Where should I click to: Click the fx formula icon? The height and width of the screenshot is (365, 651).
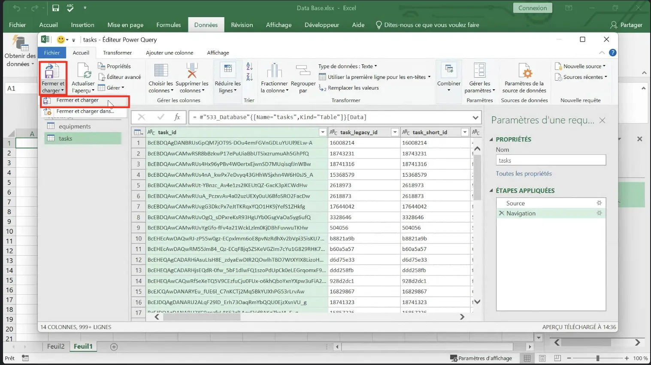177,117
